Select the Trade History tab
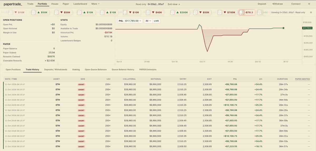Screen dimensions: 316x151 pos(32,70)
